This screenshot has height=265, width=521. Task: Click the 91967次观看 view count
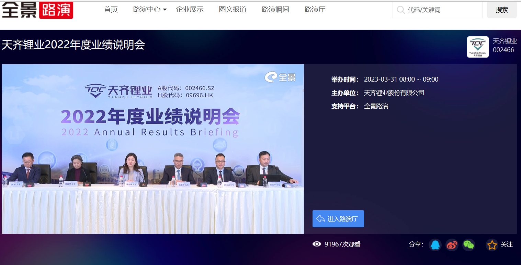coord(342,244)
